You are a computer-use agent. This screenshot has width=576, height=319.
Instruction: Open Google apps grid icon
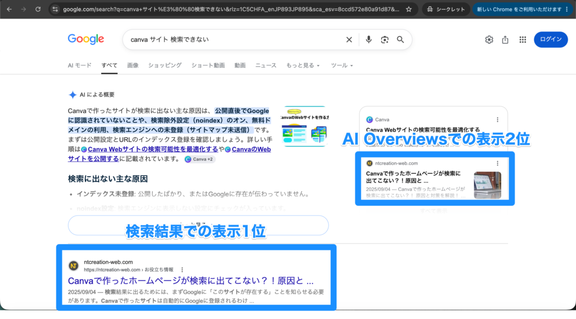(523, 39)
